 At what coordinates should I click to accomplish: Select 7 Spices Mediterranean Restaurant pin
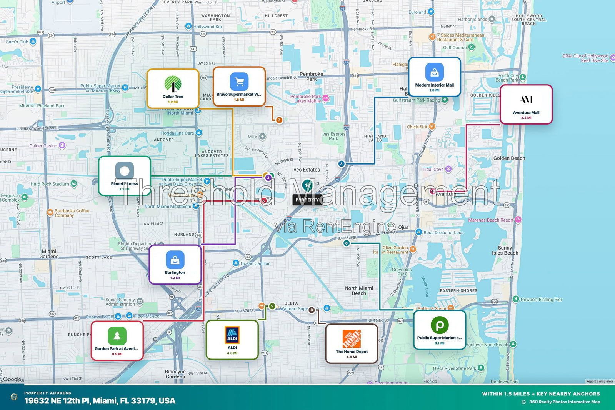[x=432, y=37]
